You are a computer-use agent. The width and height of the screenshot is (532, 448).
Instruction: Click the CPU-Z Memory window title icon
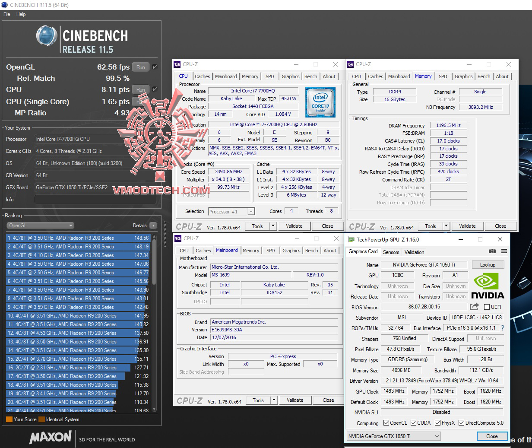[351, 64]
